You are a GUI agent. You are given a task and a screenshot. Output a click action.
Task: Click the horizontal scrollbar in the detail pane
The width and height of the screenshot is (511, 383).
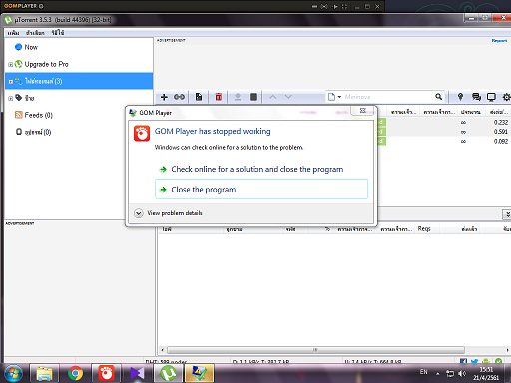(315, 350)
